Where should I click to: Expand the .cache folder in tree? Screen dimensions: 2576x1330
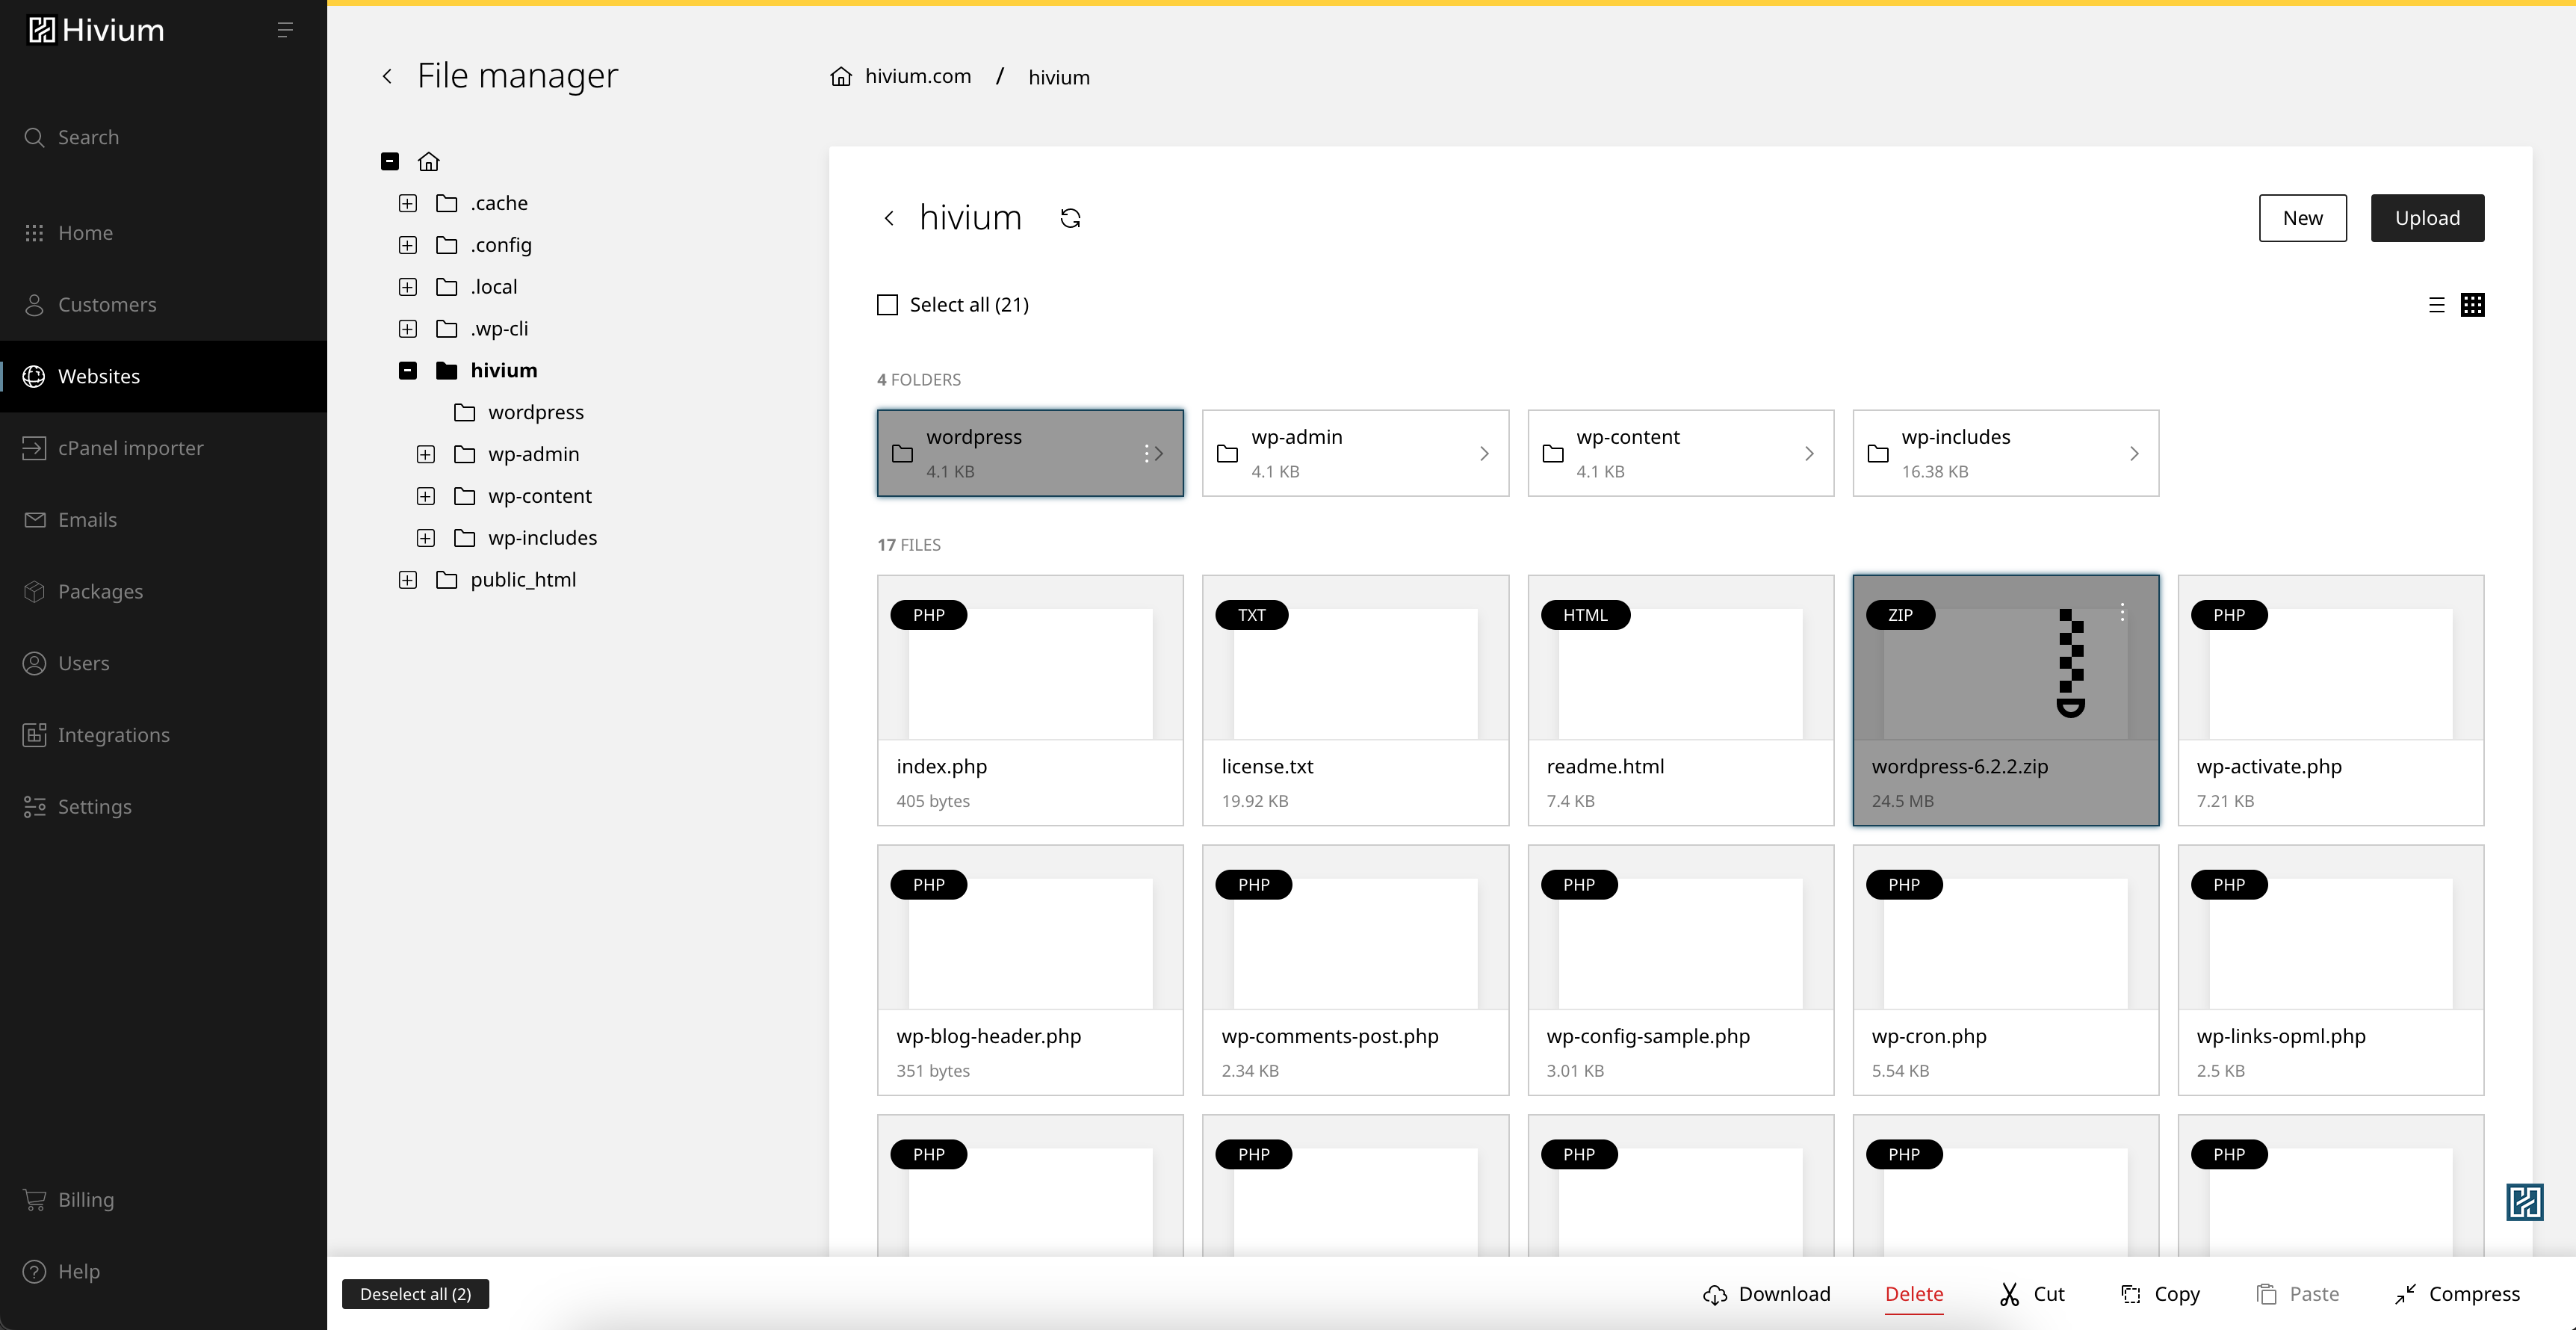(x=407, y=204)
